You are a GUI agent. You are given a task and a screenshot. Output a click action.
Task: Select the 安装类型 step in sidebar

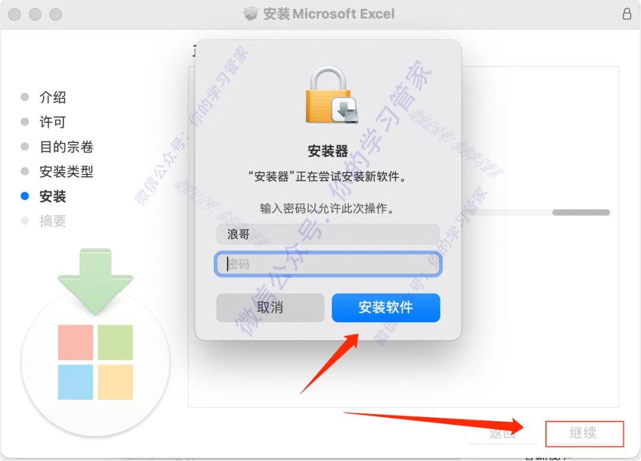(x=66, y=171)
